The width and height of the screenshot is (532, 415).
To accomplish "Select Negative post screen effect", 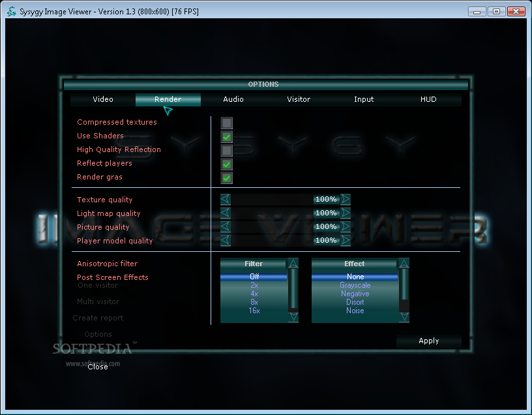I will (x=355, y=294).
